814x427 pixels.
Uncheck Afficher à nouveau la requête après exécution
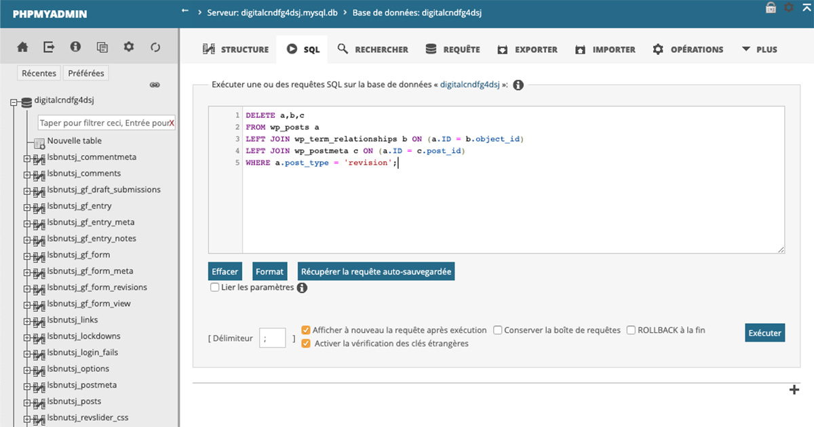306,330
